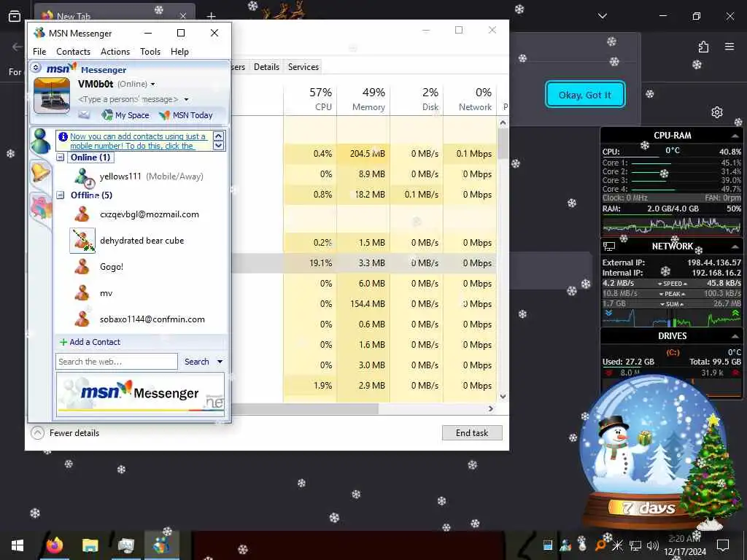Collapse the CPU-RAM gadget section
The image size is (747, 560).
coord(735,136)
